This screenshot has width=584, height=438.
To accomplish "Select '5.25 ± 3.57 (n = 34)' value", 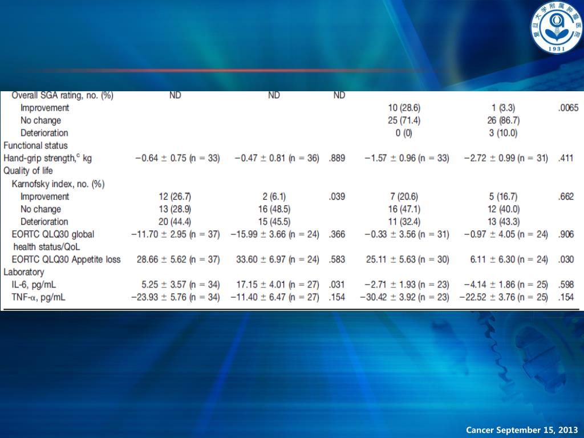I will click(x=181, y=285).
